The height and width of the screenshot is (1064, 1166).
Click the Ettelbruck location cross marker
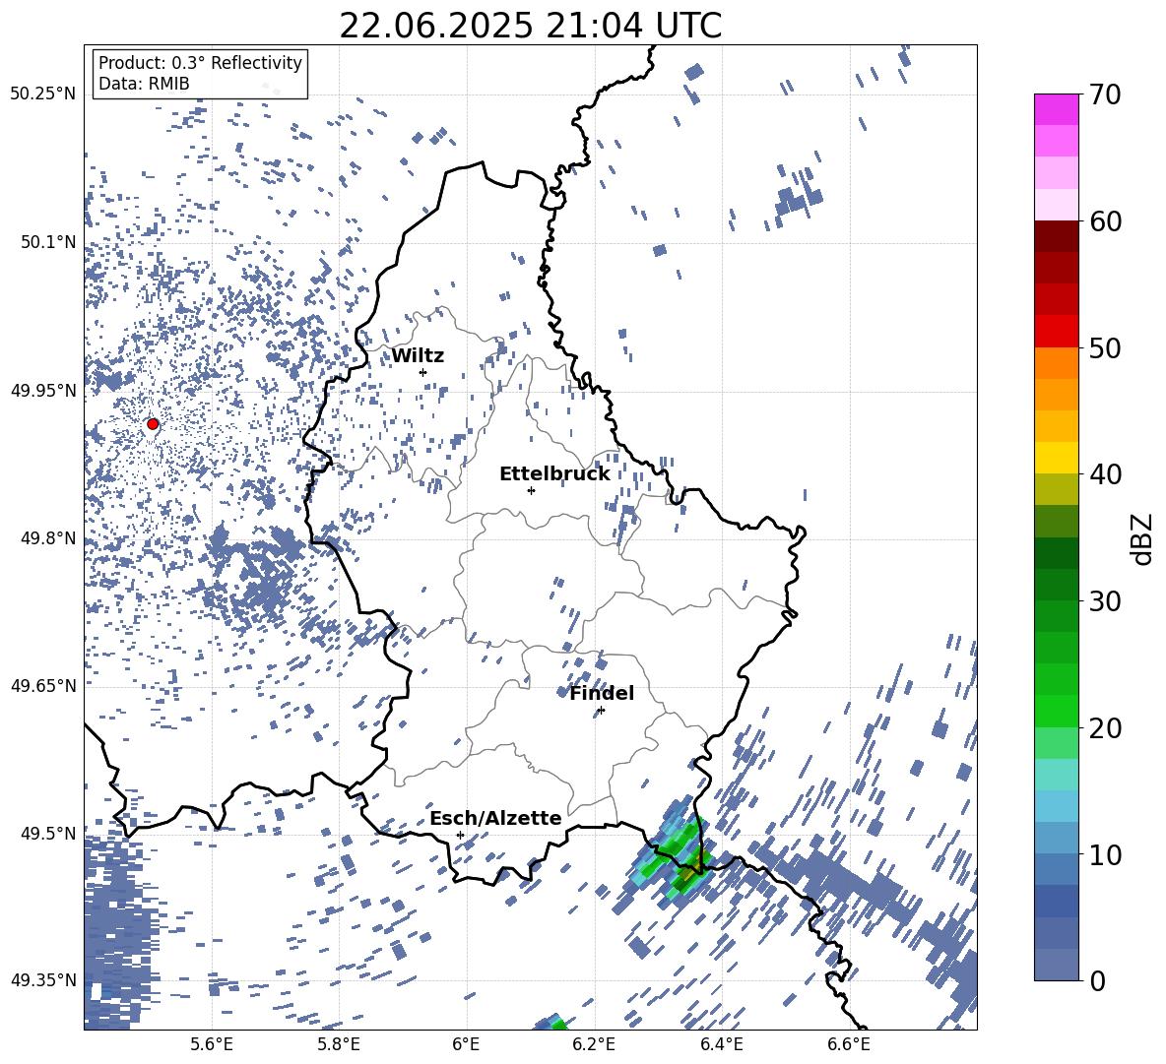tap(531, 490)
